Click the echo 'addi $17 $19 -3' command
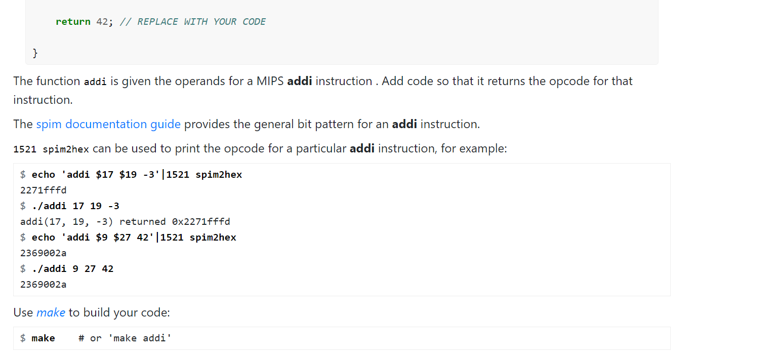The height and width of the screenshot is (354, 779). (137, 175)
